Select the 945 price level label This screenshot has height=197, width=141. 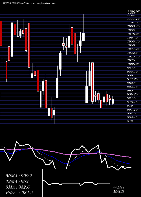[130, 90]
